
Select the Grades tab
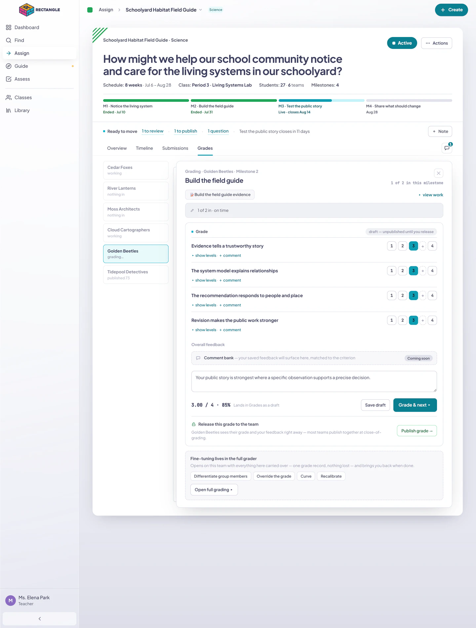pyautogui.click(x=205, y=148)
